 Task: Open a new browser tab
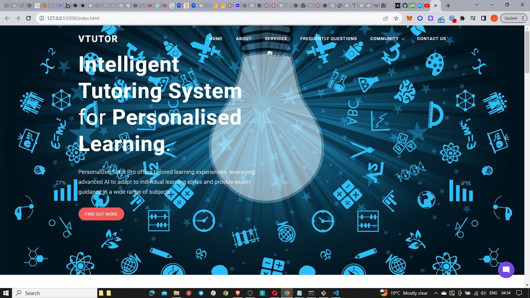(x=448, y=5)
